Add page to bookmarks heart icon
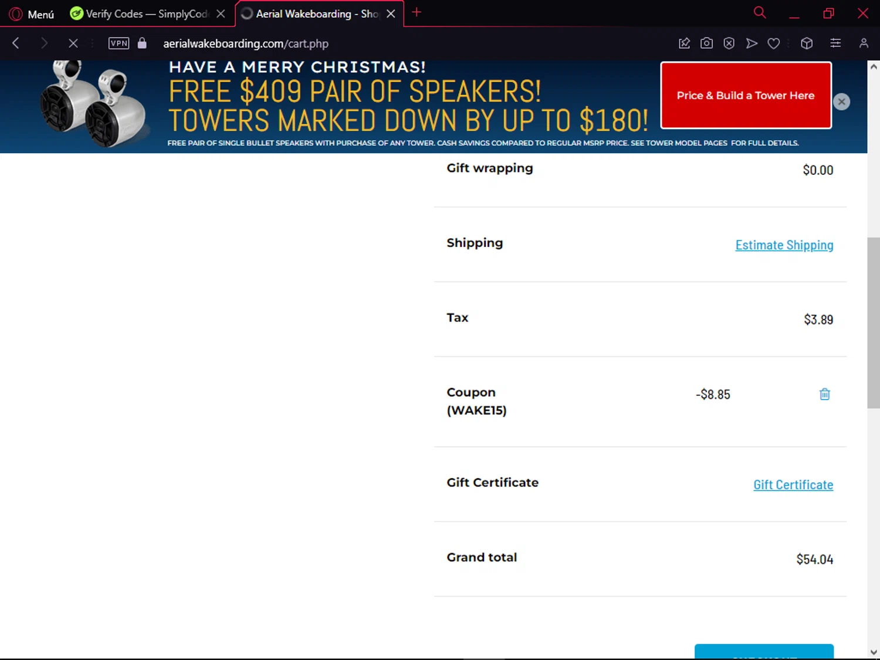Image resolution: width=880 pixels, height=660 pixels. 774,43
